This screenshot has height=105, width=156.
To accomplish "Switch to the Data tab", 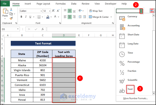I will point(74,4).
